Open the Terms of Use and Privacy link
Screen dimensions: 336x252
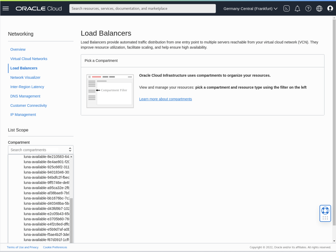23,247
